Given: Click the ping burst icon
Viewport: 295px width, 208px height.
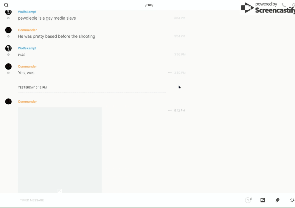Looking at the screenshot, I should [x=292, y=200].
